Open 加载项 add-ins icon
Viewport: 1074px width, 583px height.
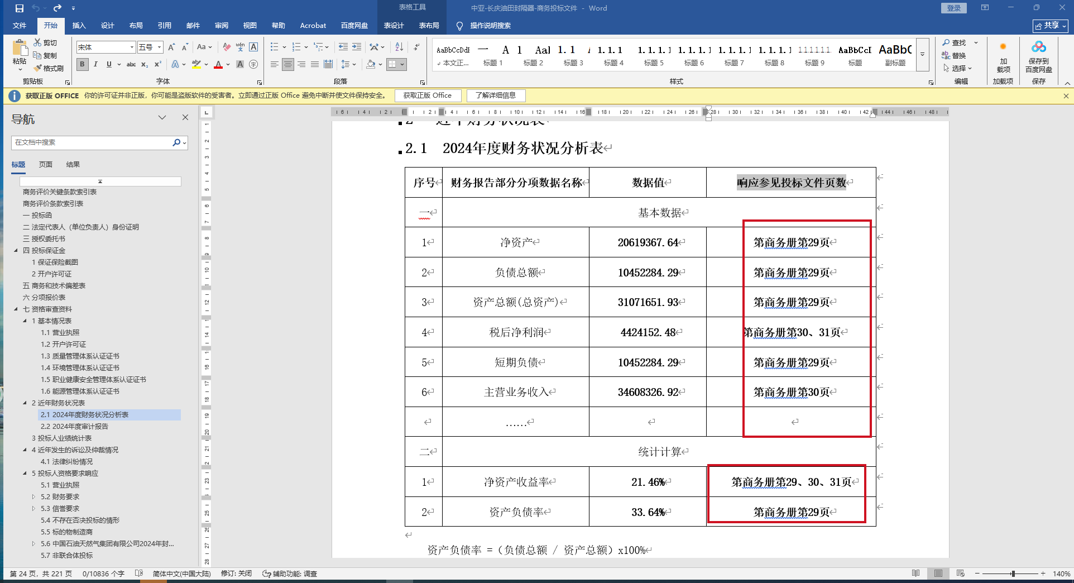click(x=1003, y=56)
